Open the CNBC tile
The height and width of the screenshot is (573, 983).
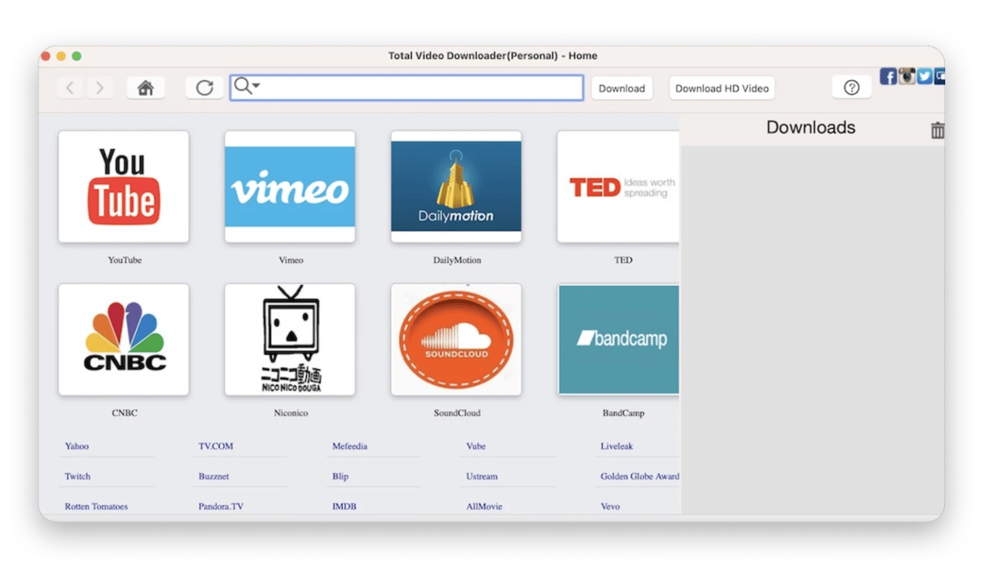pos(124,339)
